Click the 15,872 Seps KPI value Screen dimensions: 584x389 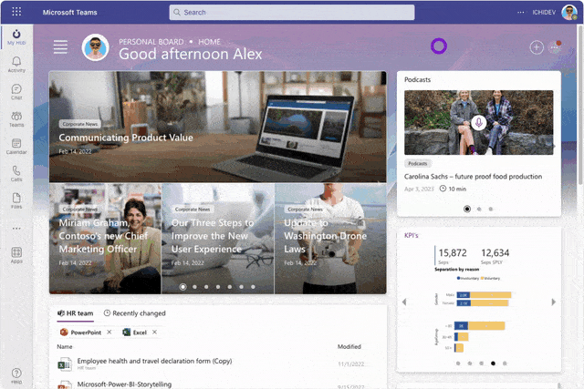pos(453,253)
